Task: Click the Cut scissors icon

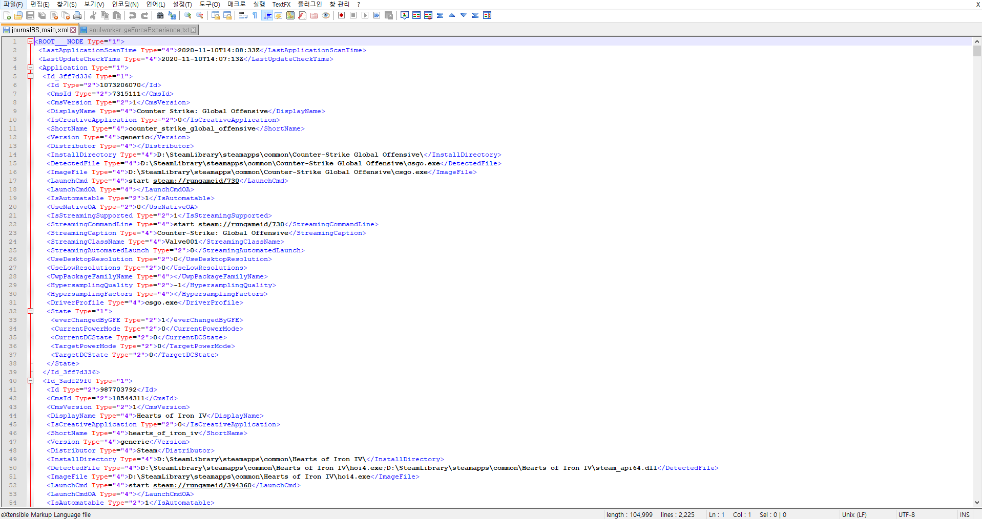Action: 93,15
